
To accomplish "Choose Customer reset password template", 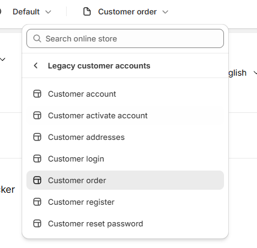I will 125,223.
